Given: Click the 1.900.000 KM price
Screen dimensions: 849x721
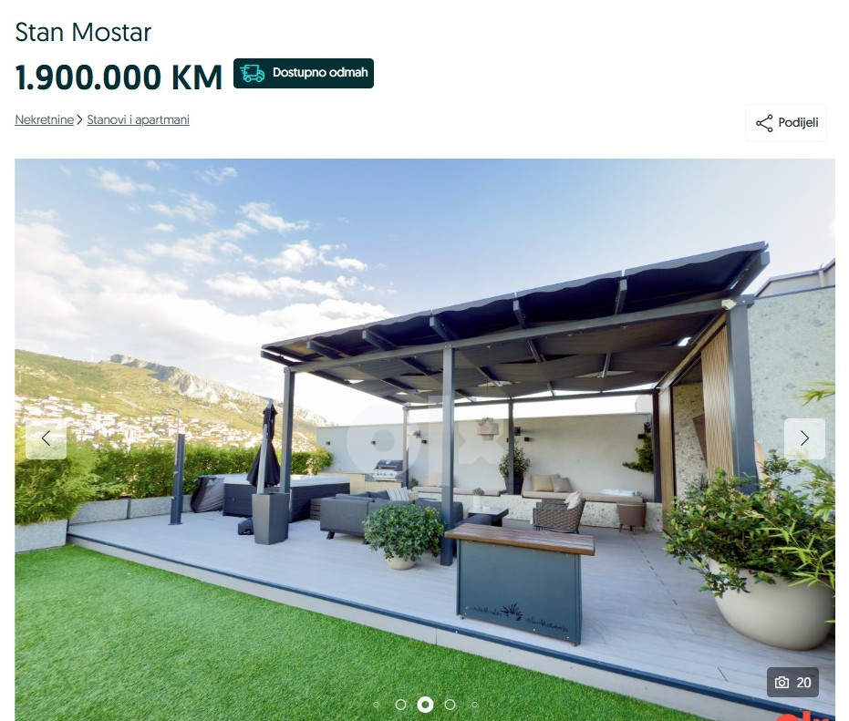Looking at the screenshot, I should tap(119, 77).
